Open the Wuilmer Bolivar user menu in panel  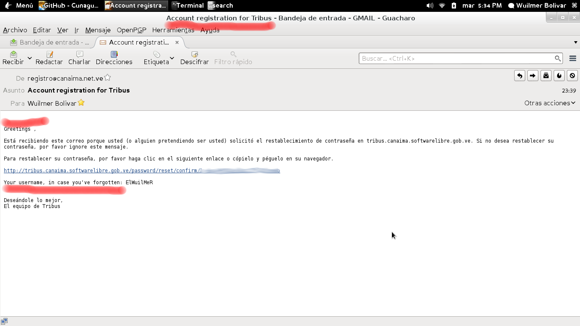pos(537,6)
